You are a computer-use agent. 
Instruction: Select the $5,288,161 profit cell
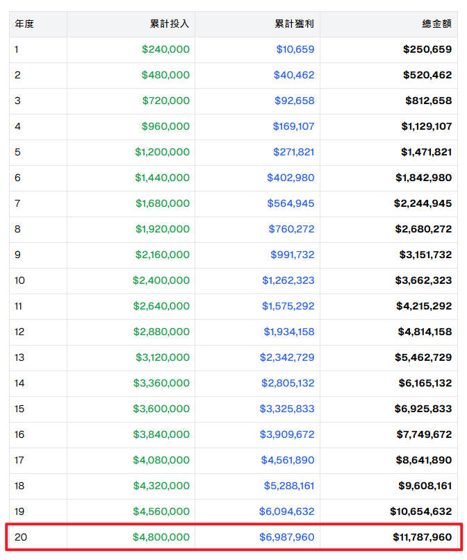coord(288,486)
